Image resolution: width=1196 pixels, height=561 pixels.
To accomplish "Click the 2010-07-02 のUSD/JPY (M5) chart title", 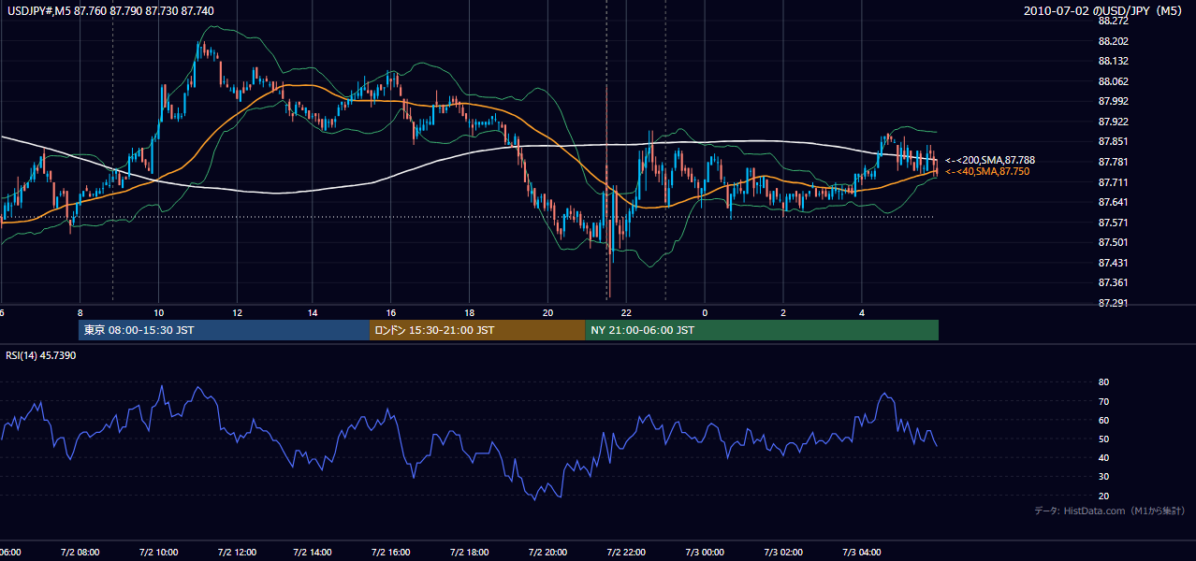I will pos(1104,10).
